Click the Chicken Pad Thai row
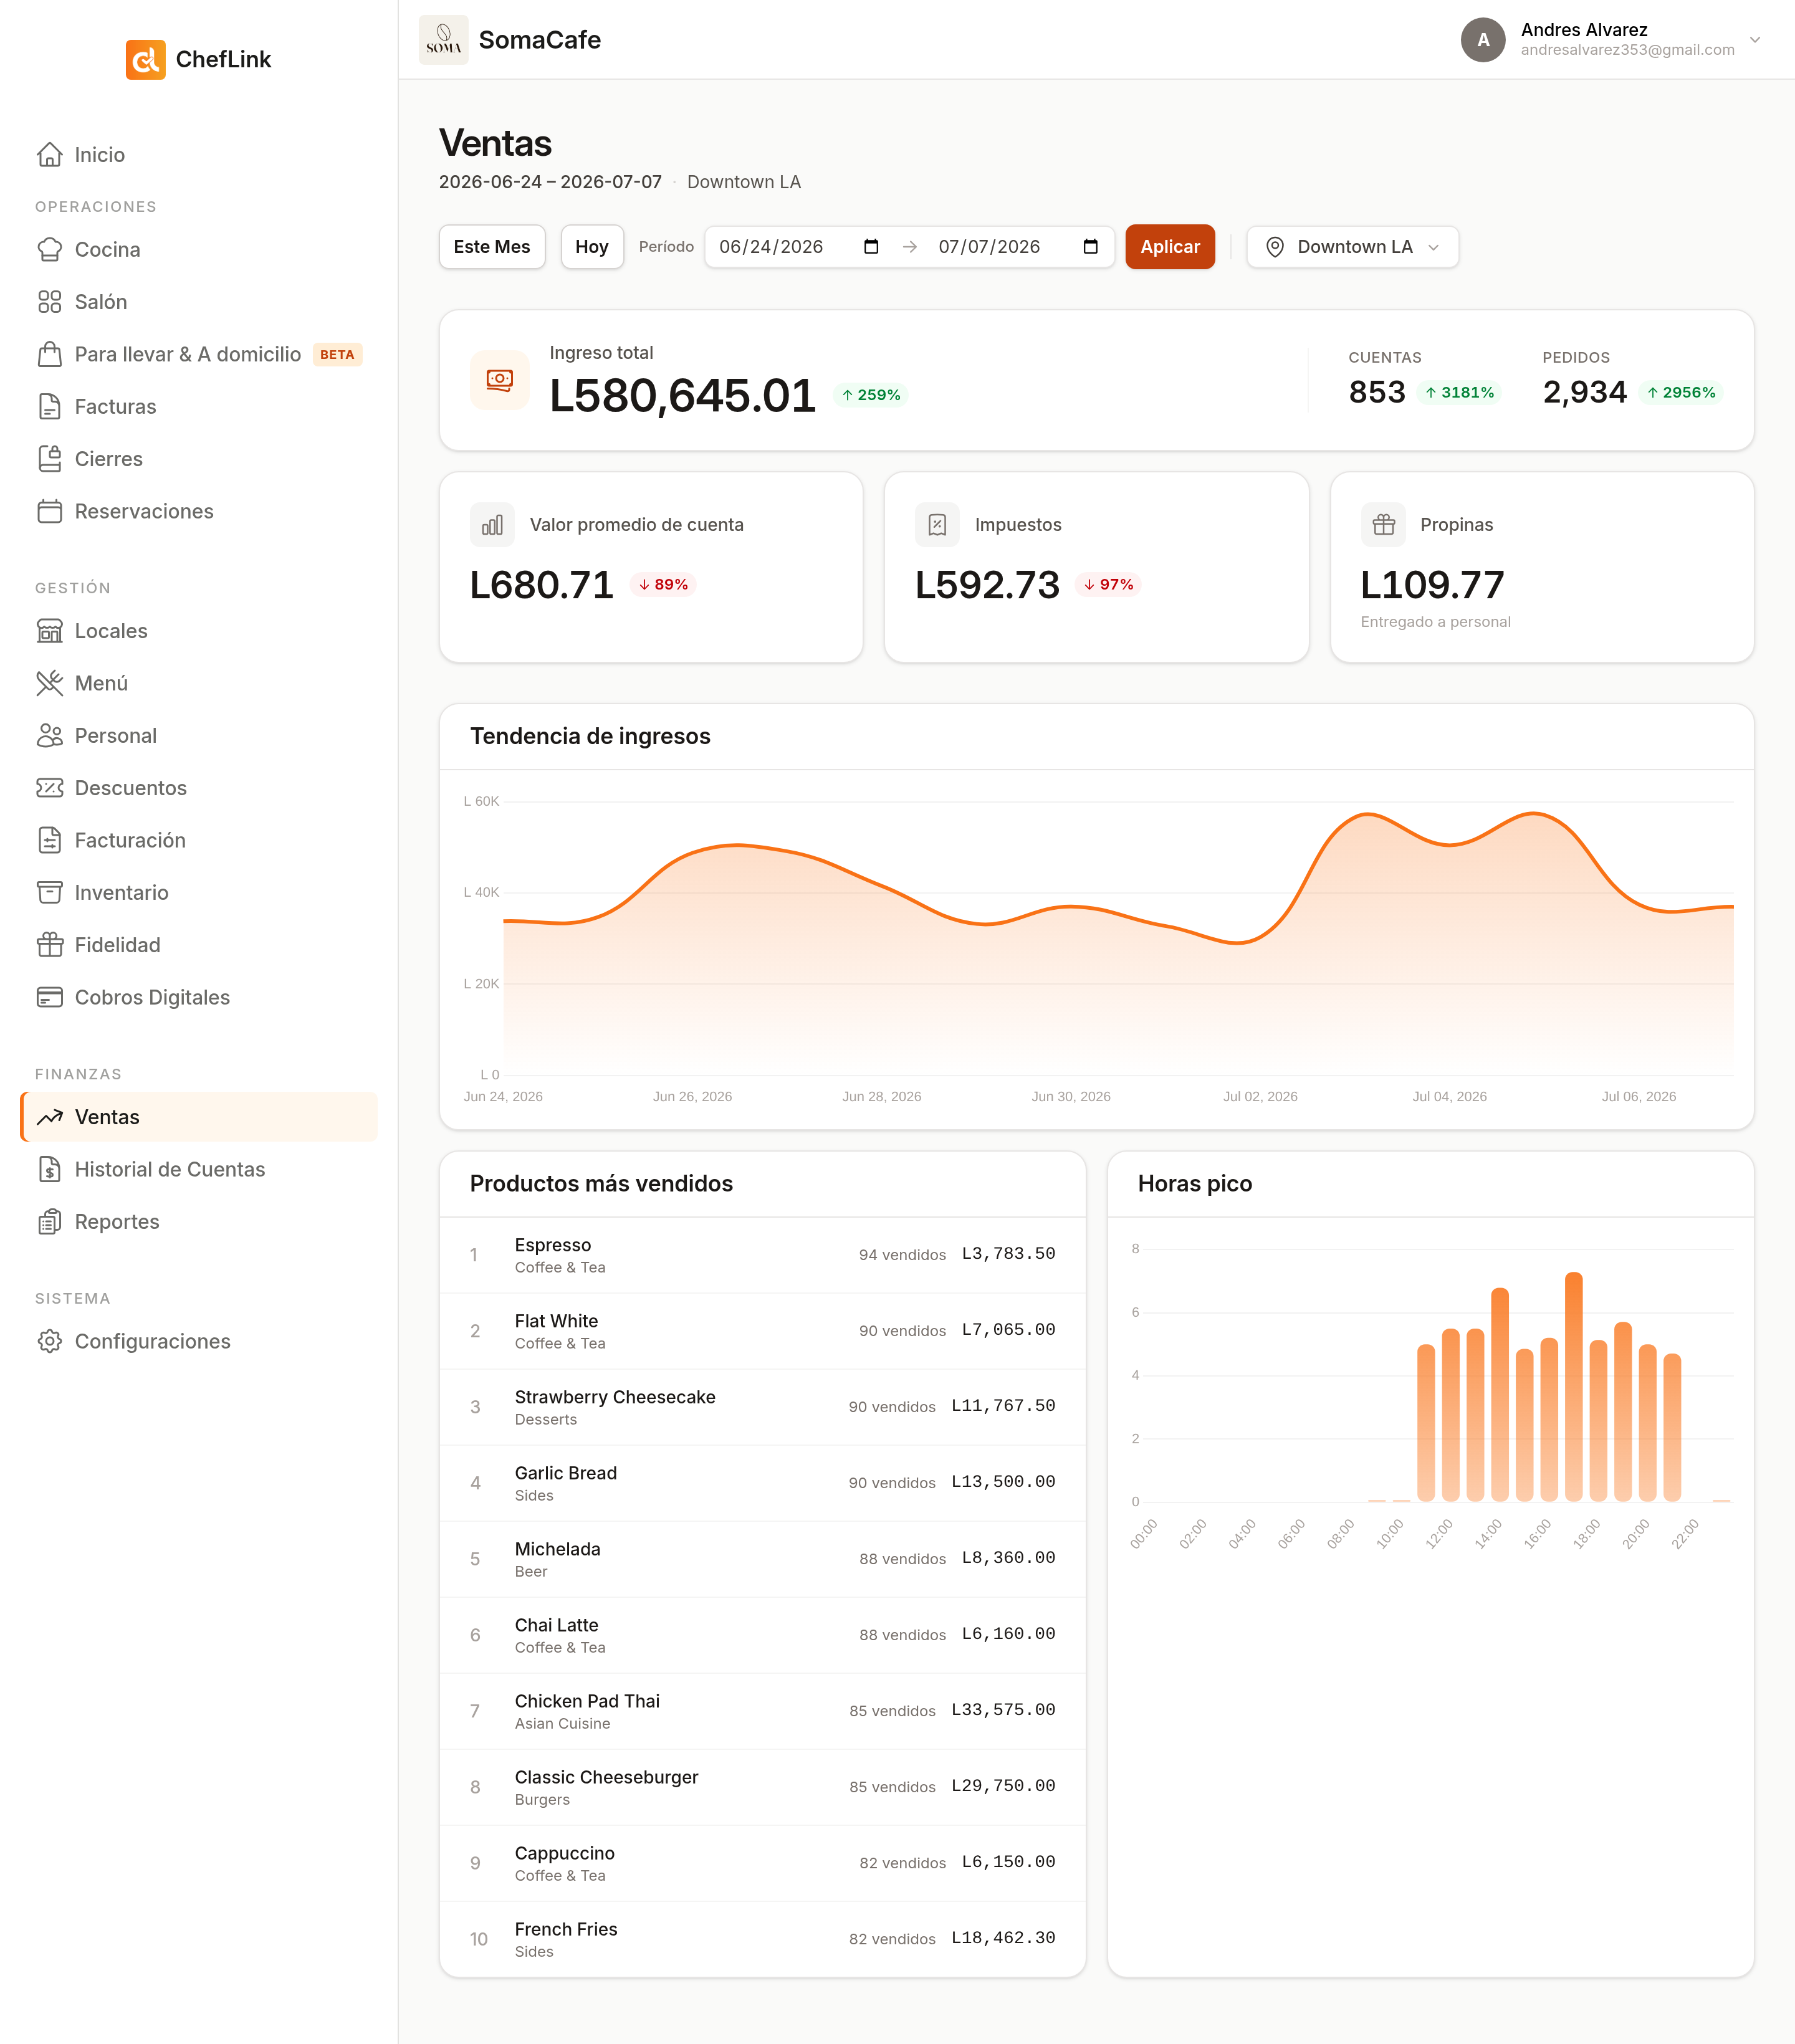 pos(763,1711)
